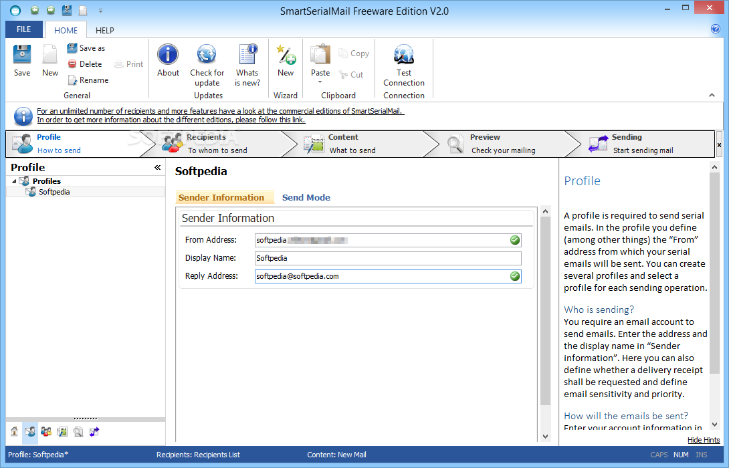This screenshot has height=468, width=729.
Task: Click forward arrow in quick access toolbar
Action: (51, 10)
